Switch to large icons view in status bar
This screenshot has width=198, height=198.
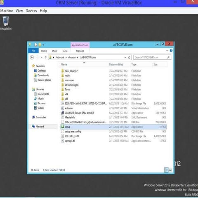(170, 170)
